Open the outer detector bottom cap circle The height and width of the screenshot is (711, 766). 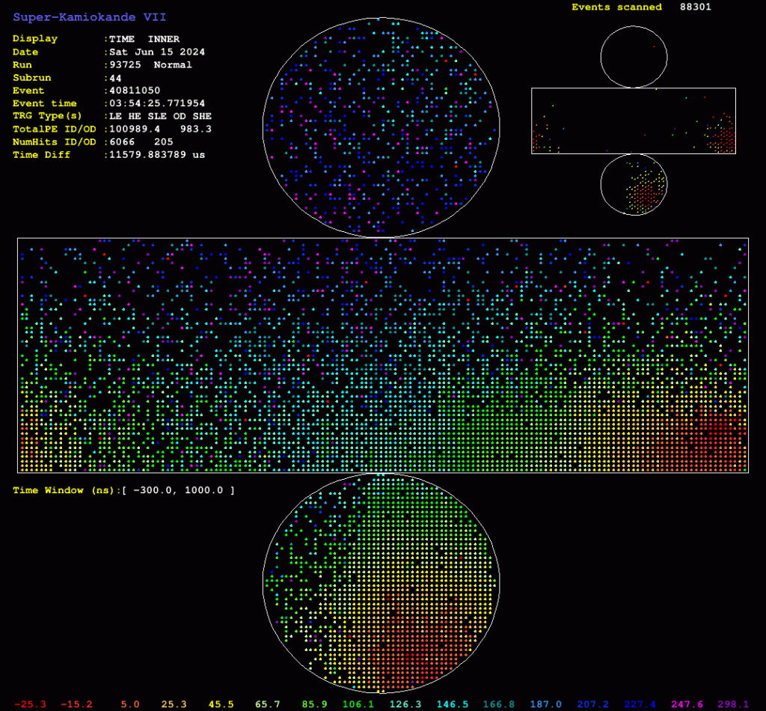(634, 184)
